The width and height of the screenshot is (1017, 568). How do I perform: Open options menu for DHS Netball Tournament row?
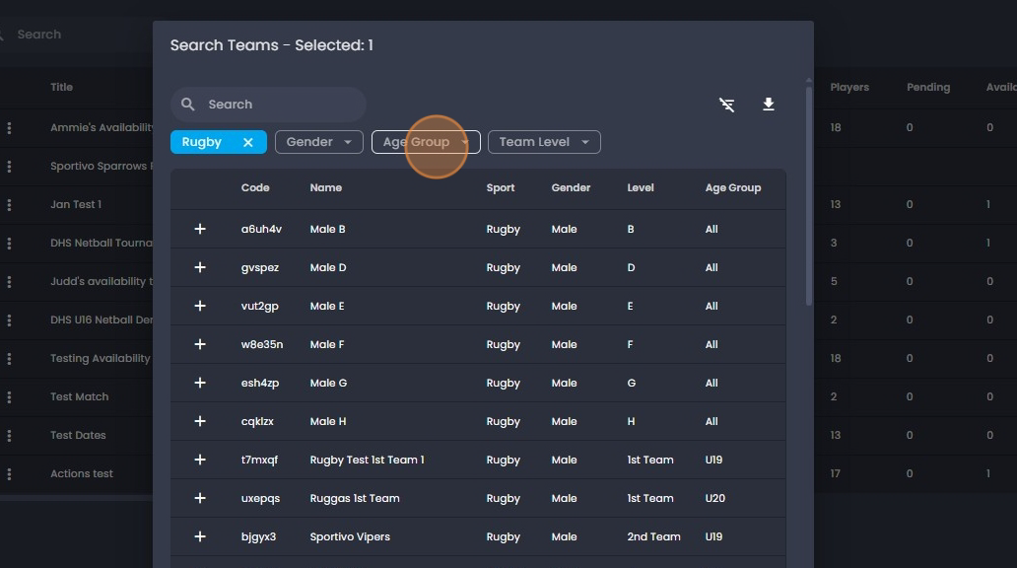click(9, 243)
